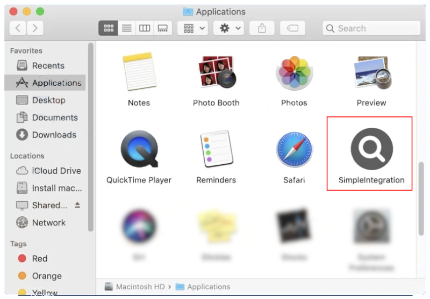Open the Action gear dropdown menu
The height and width of the screenshot is (299, 430).
pos(230,28)
